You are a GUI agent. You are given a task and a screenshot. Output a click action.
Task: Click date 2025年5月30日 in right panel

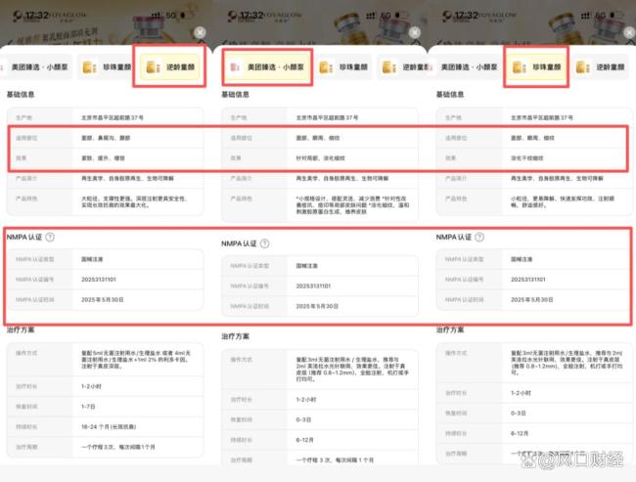pyautogui.click(x=531, y=299)
